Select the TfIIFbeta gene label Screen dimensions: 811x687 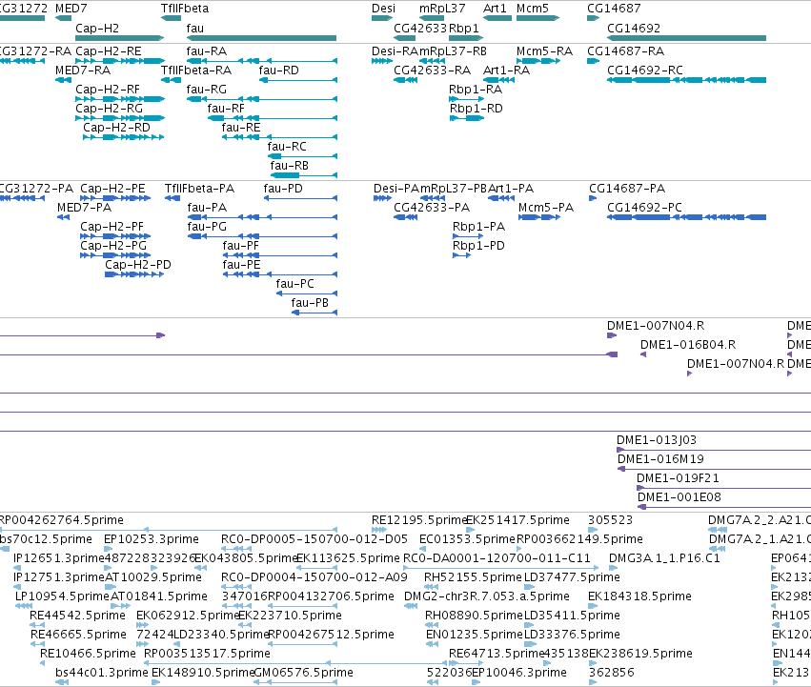tap(185, 9)
